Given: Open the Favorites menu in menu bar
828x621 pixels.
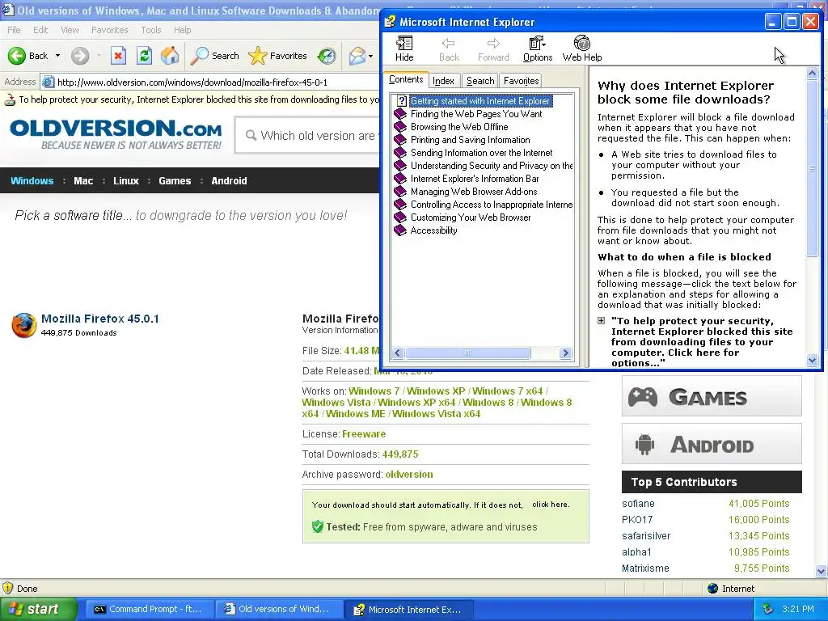Looking at the screenshot, I should pos(109,30).
